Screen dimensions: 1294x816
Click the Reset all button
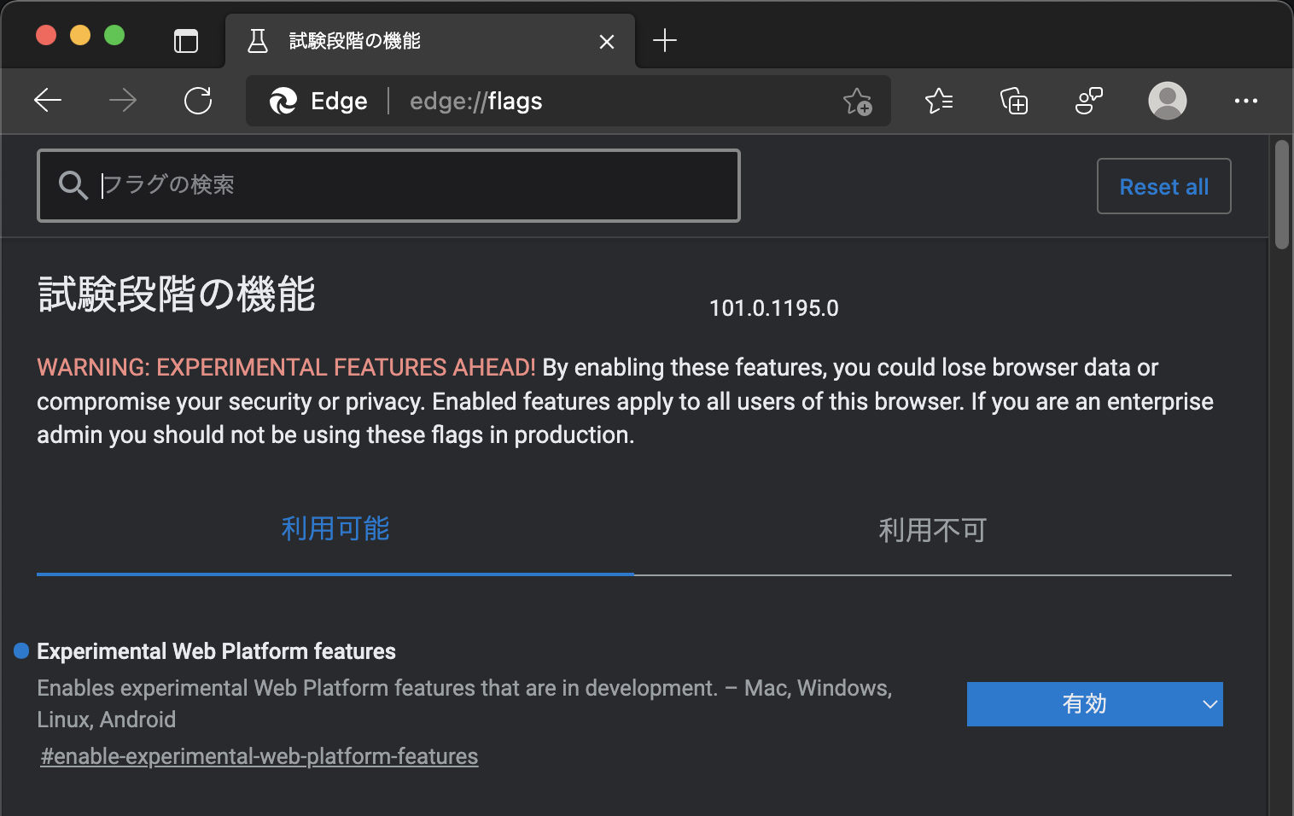click(1163, 185)
